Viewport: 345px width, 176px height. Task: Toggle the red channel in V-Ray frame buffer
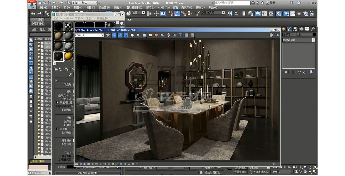pyautogui.click(x=114, y=35)
